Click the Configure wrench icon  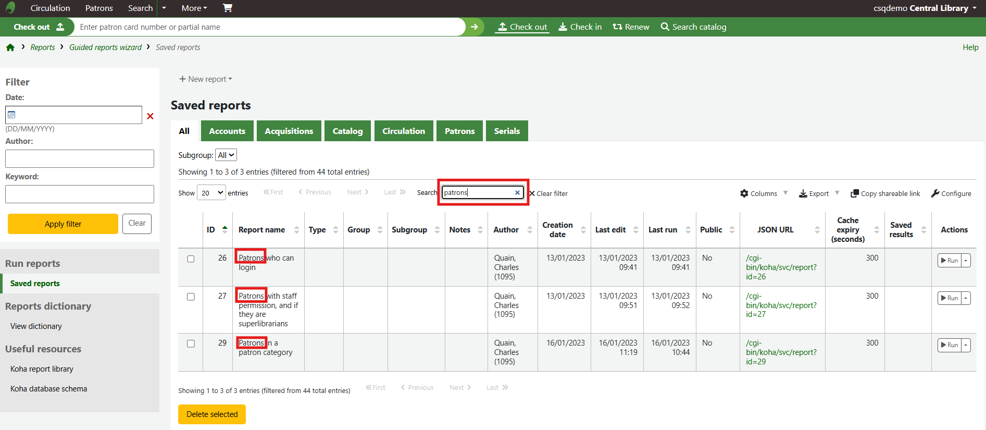click(x=935, y=193)
